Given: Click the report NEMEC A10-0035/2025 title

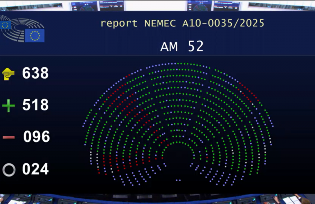Looking at the screenshot, I should pyautogui.click(x=182, y=23).
